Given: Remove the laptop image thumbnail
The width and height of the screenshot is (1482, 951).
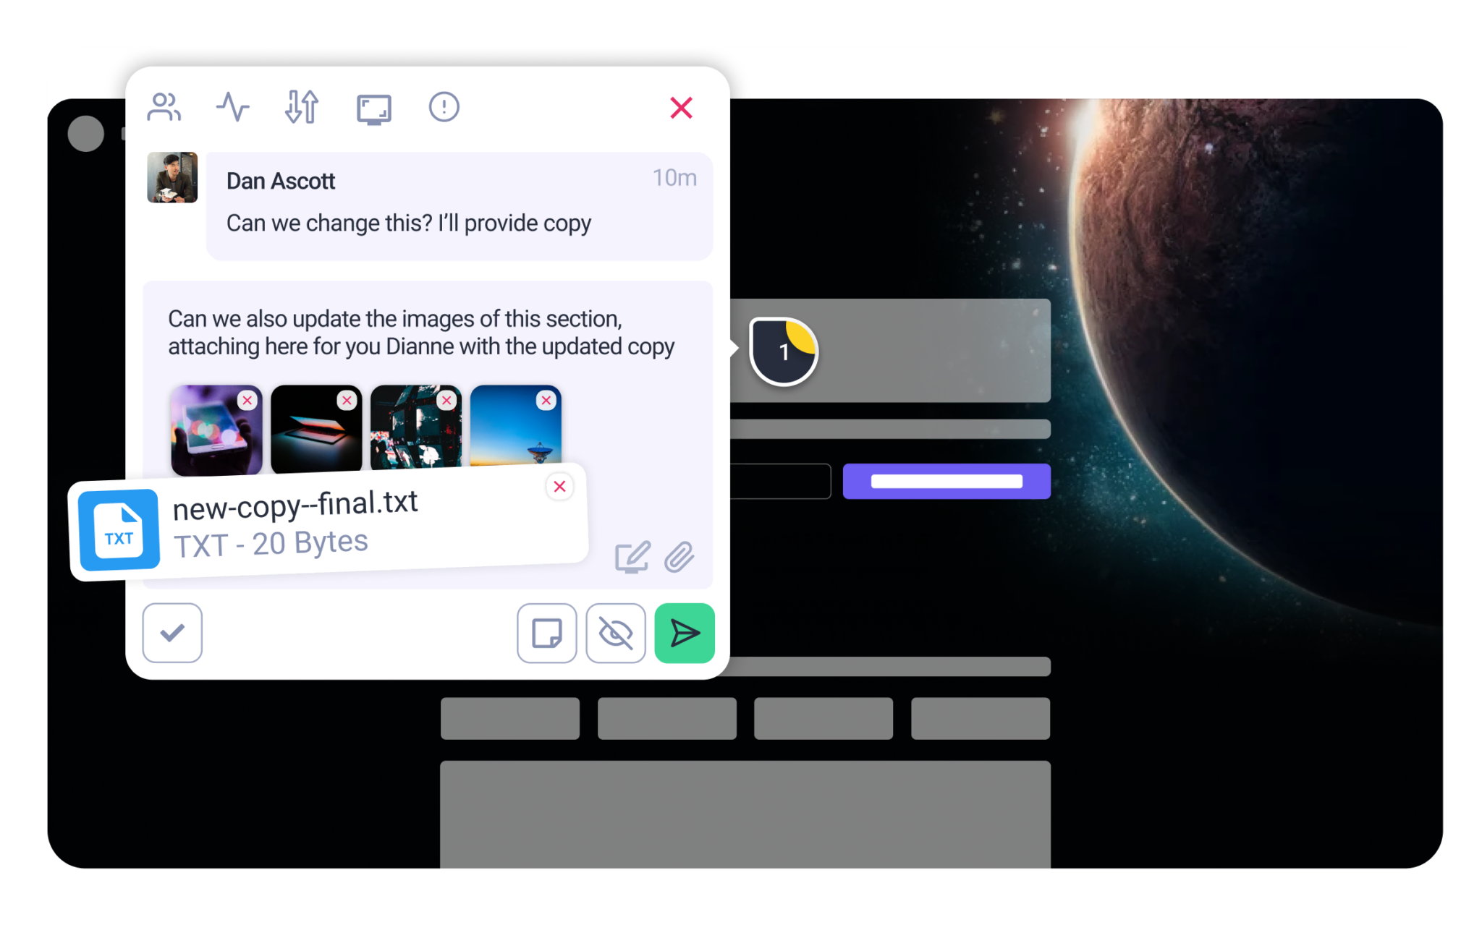Looking at the screenshot, I should tap(347, 400).
